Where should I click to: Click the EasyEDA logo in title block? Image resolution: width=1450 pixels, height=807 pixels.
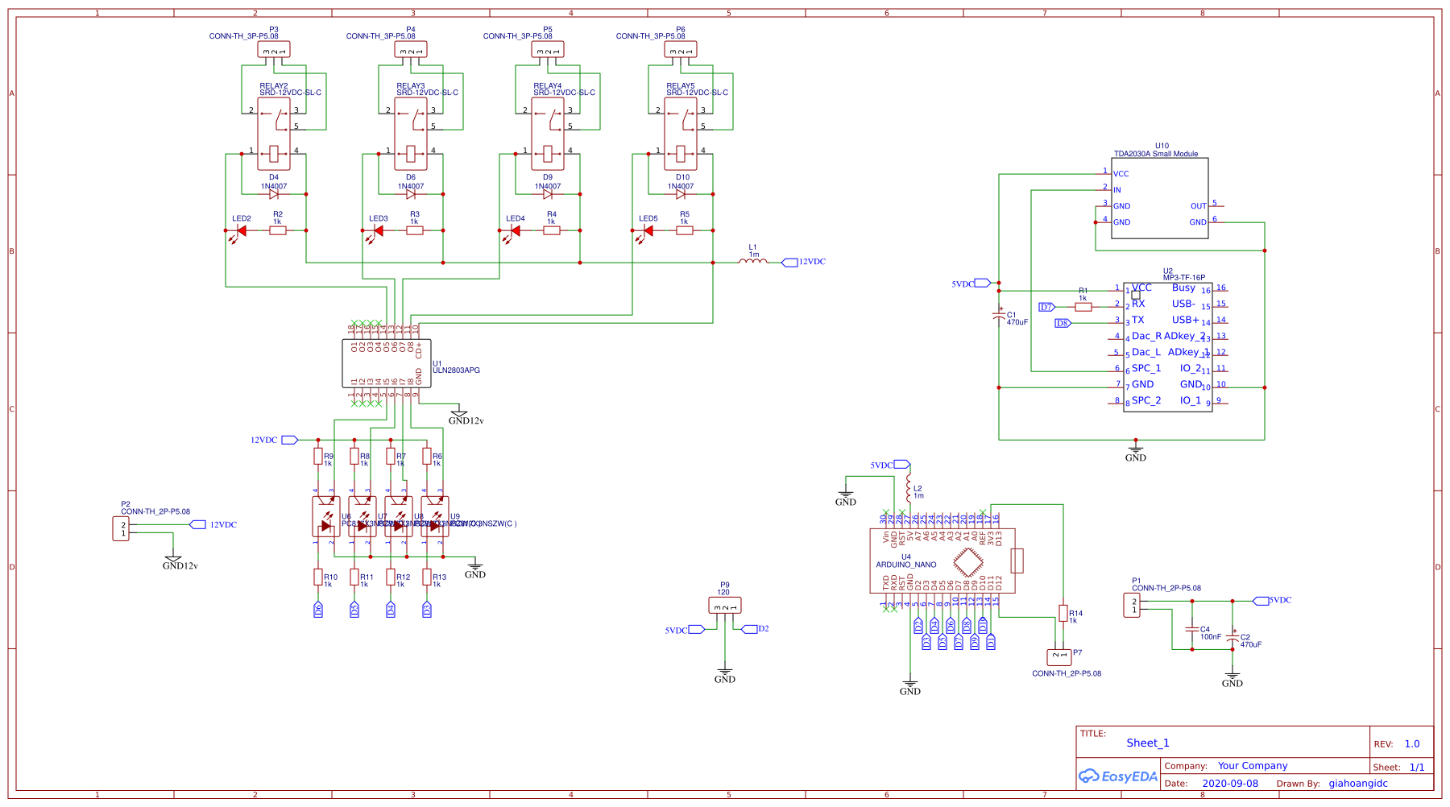click(x=1118, y=775)
